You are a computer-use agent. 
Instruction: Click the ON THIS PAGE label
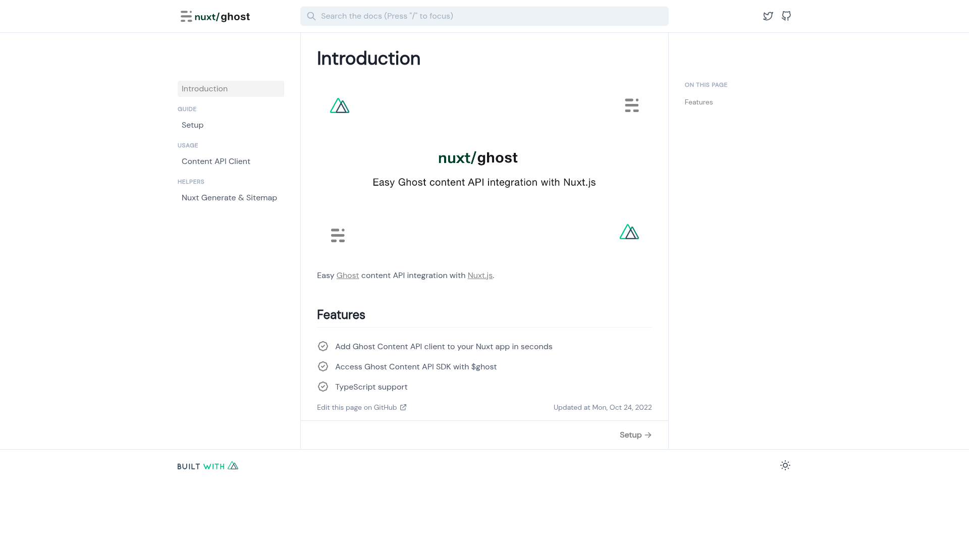(706, 85)
